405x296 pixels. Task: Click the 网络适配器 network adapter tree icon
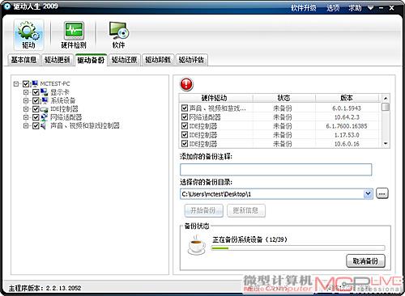point(45,117)
